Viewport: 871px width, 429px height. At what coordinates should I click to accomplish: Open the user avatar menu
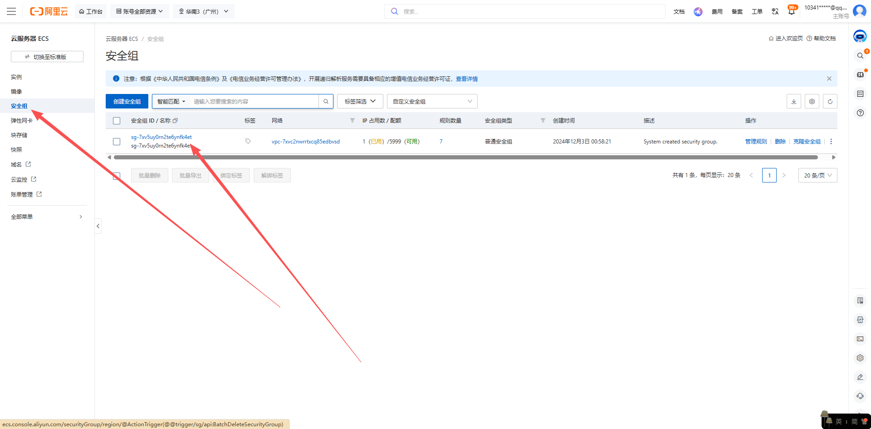point(860,11)
